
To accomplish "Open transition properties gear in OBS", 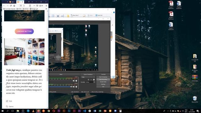I will coord(94,79).
